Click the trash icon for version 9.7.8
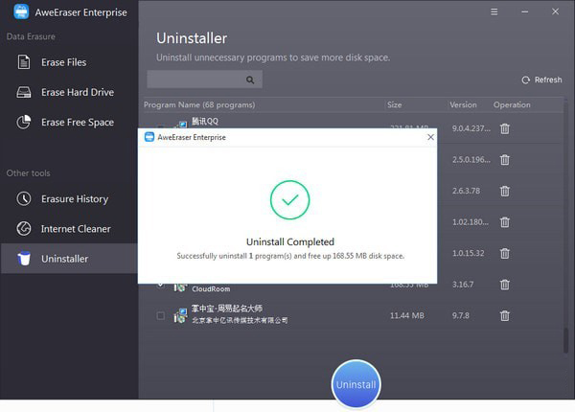Screen dimensions: 575x412 click(505, 315)
